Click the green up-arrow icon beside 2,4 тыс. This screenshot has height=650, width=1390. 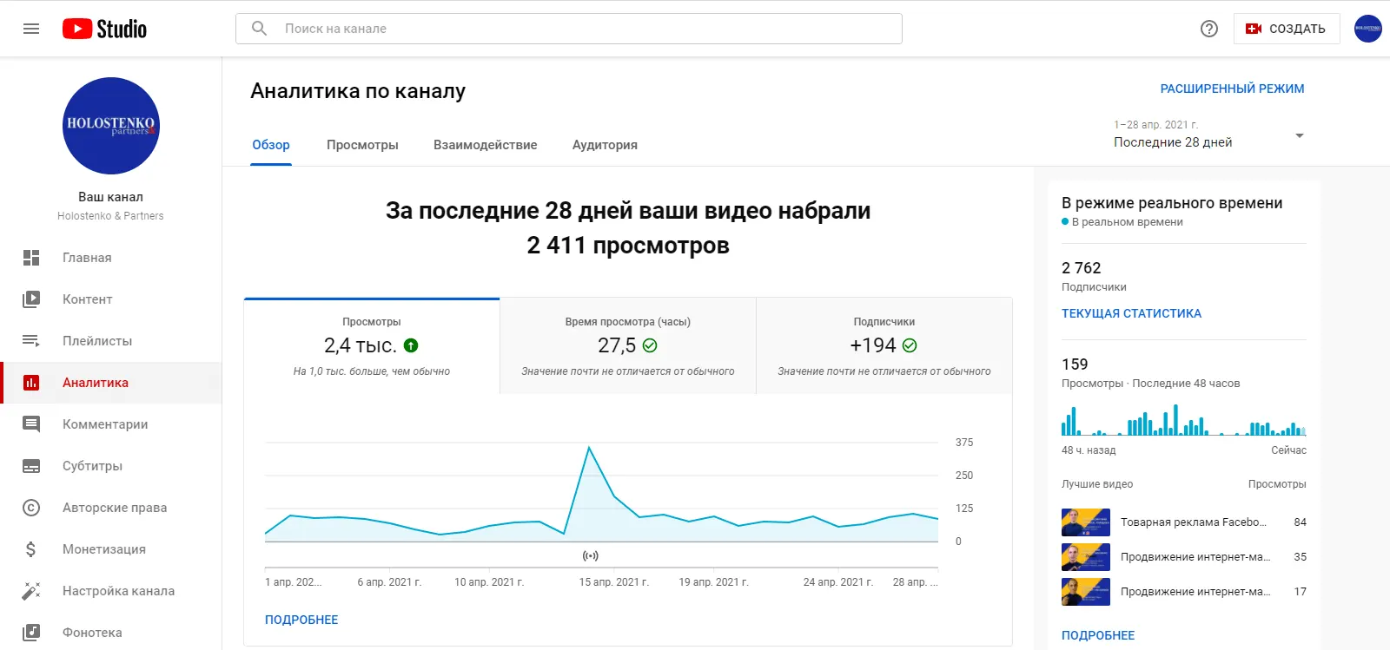coord(412,345)
